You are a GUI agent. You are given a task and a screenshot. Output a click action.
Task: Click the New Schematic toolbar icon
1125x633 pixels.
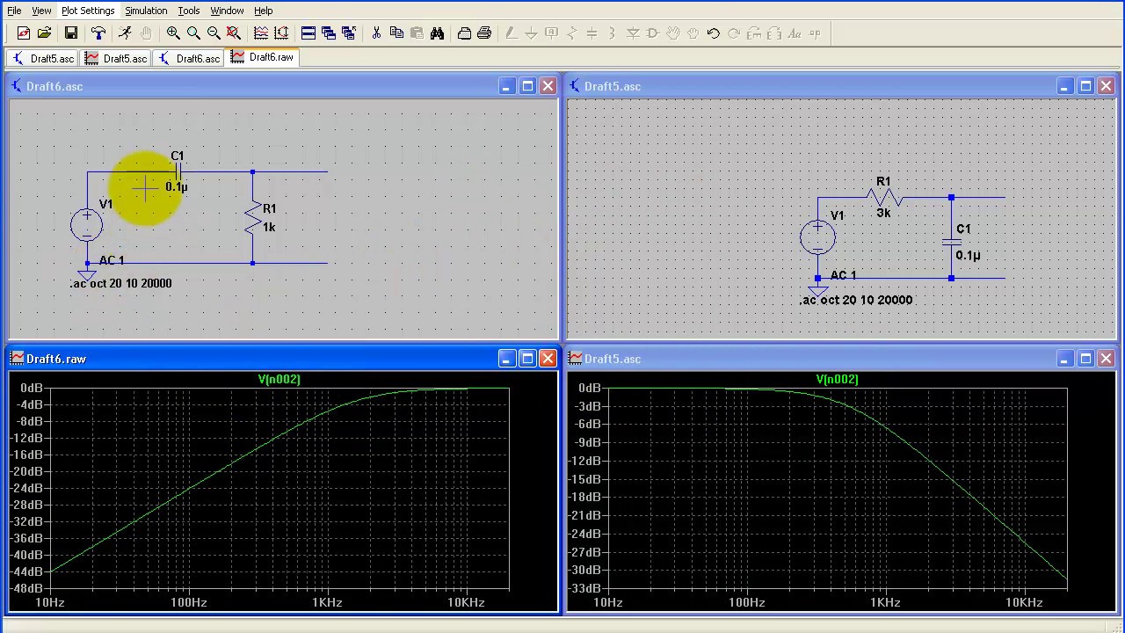(x=24, y=33)
